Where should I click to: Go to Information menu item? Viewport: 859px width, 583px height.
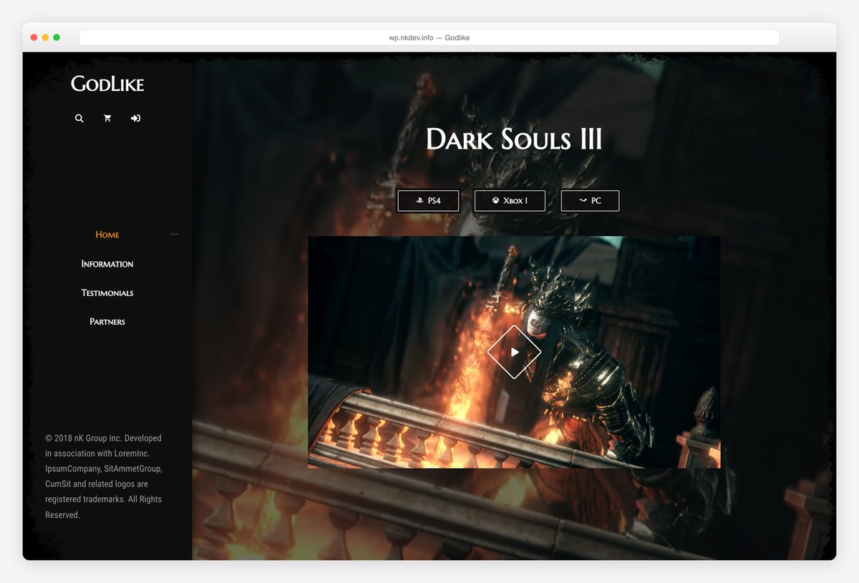click(107, 264)
